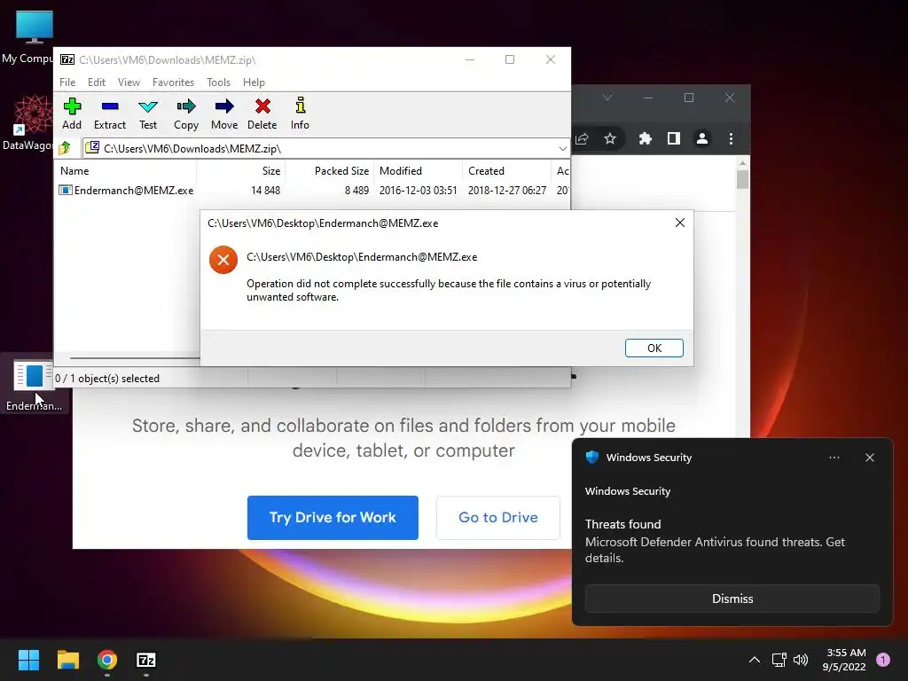Click the Extract toolbar icon

109,114
